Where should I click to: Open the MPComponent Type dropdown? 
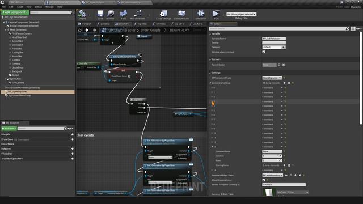272,78
